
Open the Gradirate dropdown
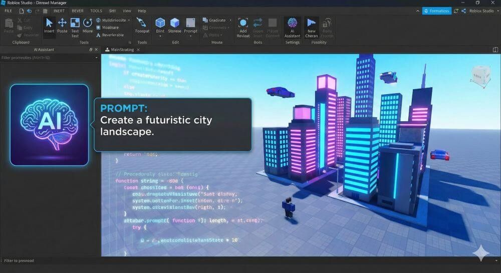point(230,21)
